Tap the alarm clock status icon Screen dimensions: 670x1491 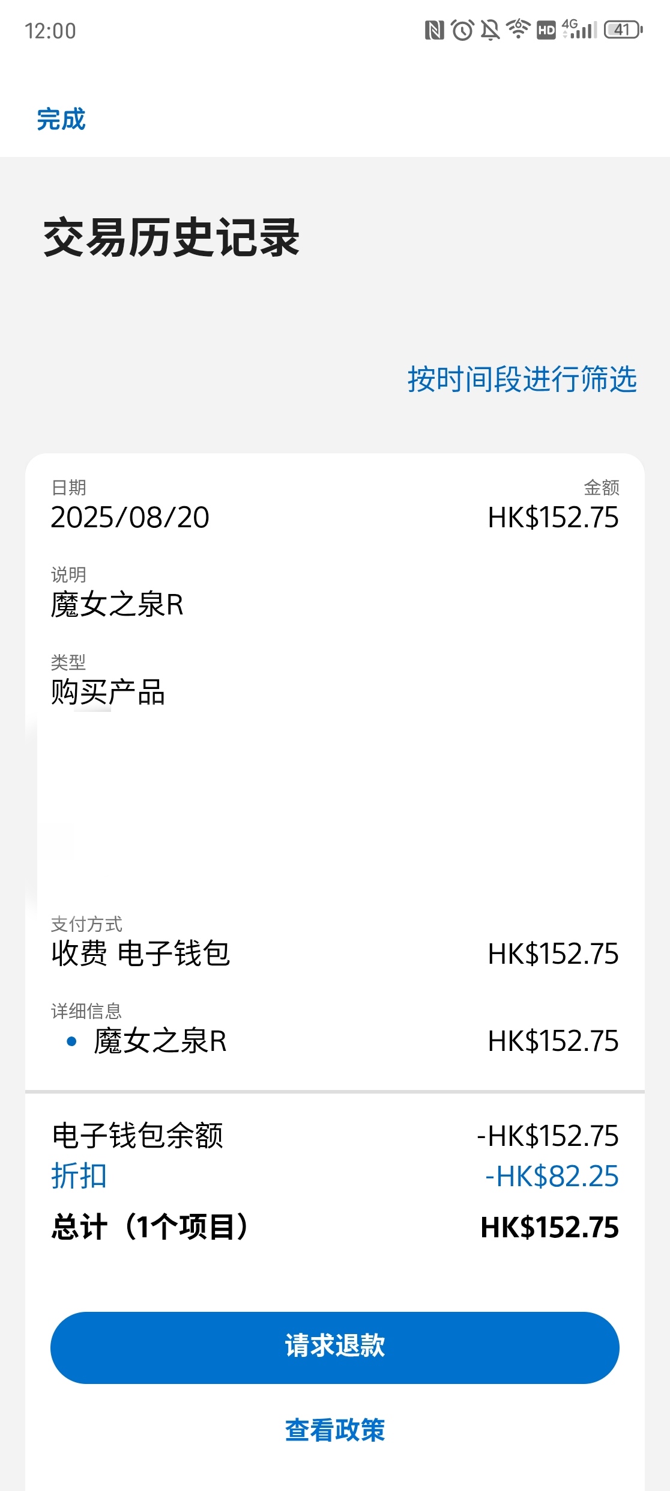tap(462, 29)
